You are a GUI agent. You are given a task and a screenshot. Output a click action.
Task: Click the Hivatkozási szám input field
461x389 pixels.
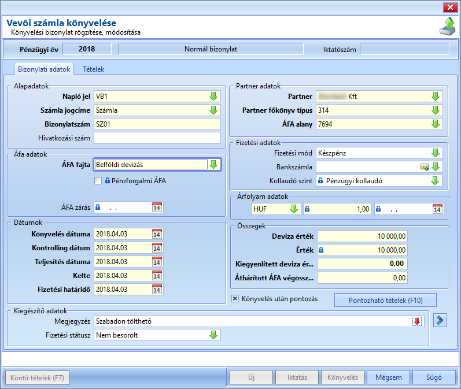tap(157, 138)
